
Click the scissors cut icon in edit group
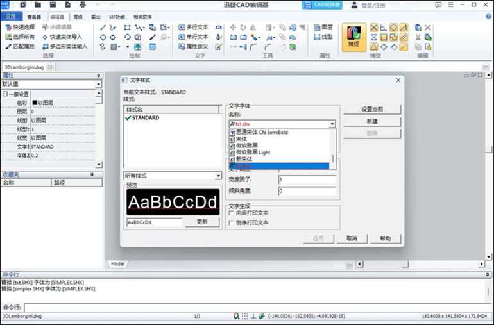[418, 37]
